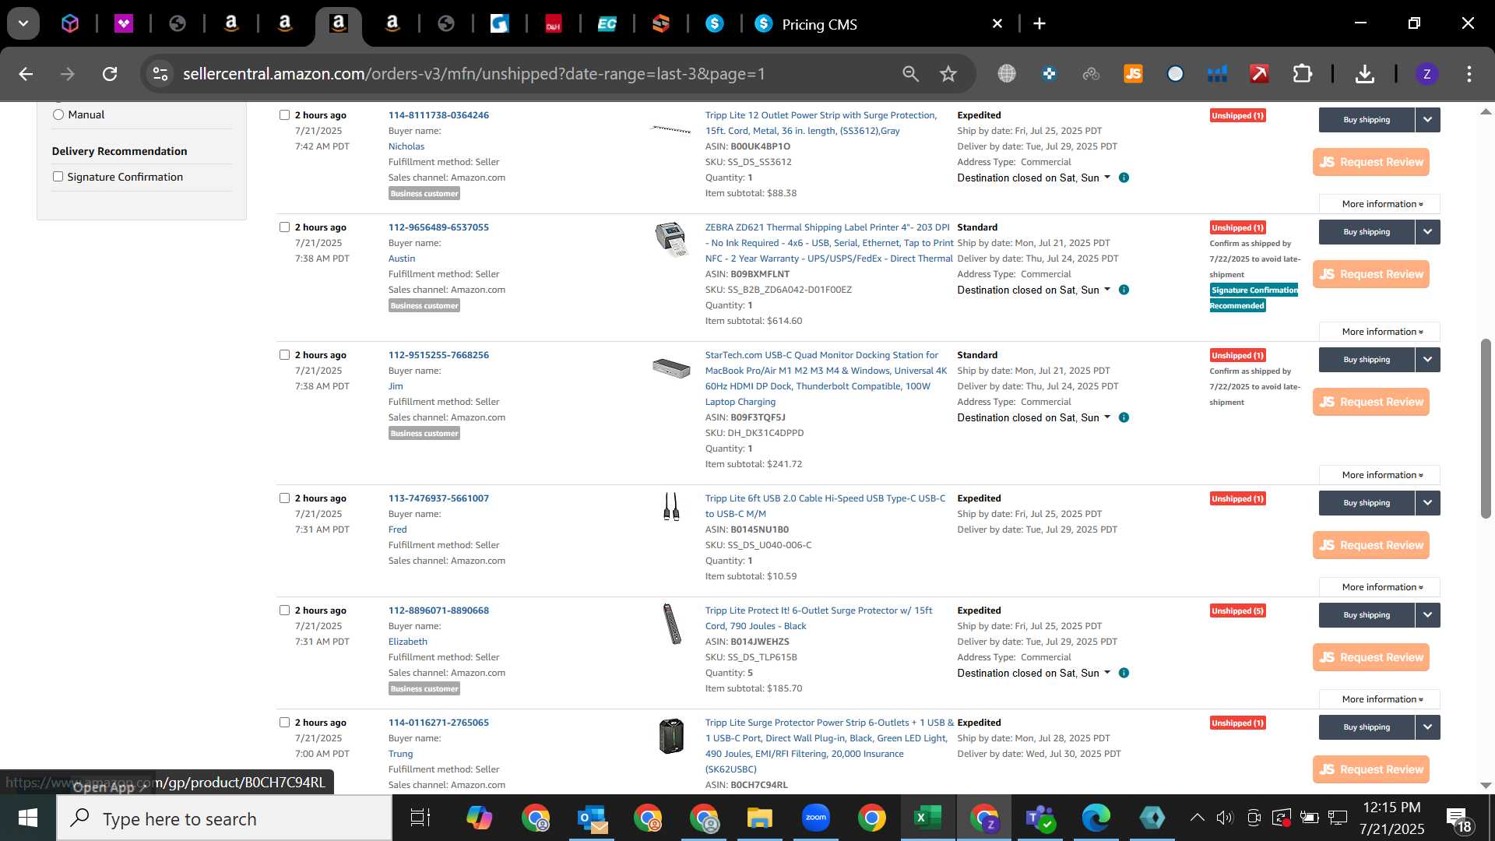Click Buy shipping for Austin's order
1495x841 pixels.
1366,232
